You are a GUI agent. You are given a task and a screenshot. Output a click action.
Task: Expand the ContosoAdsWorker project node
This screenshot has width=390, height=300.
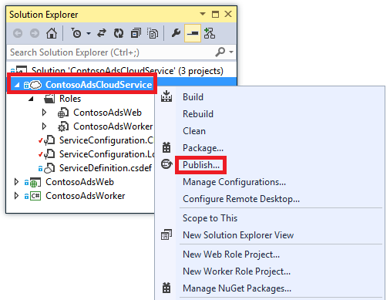[16, 196]
